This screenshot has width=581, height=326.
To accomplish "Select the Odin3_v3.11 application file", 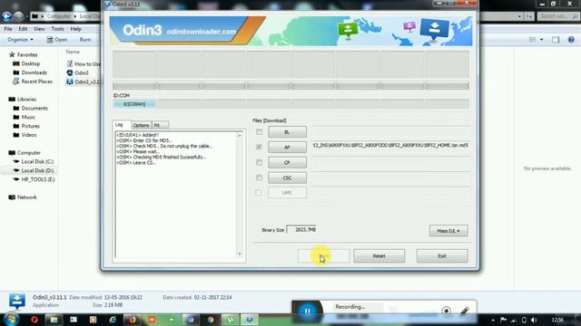I will (x=84, y=81).
